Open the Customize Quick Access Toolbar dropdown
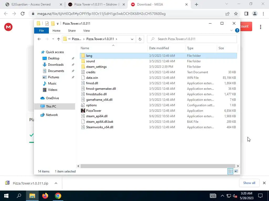 pos(58,24)
